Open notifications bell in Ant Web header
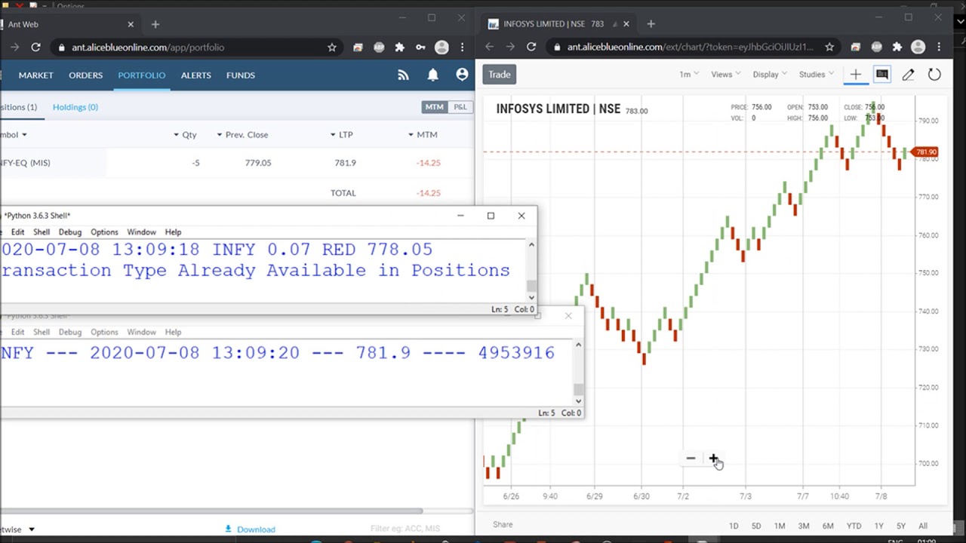This screenshot has height=543, width=966. [x=432, y=75]
